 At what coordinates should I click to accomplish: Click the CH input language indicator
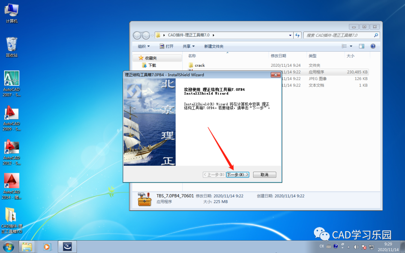point(322,246)
